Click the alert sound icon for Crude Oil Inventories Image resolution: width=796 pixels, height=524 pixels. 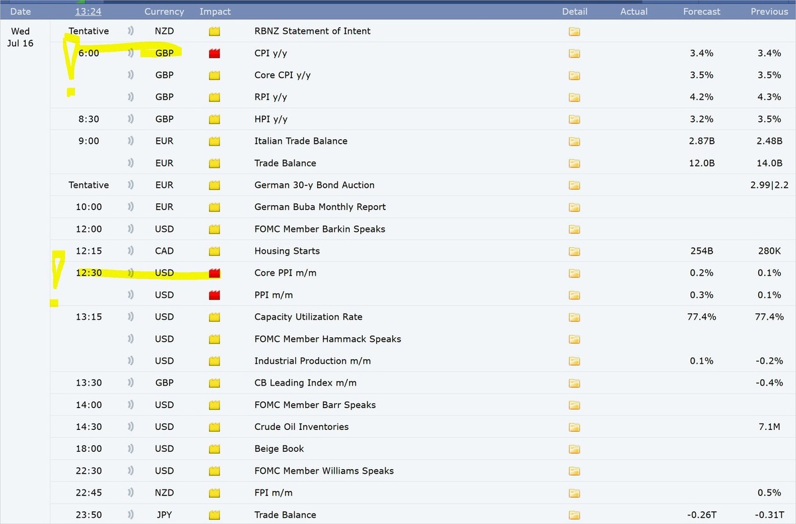click(131, 427)
